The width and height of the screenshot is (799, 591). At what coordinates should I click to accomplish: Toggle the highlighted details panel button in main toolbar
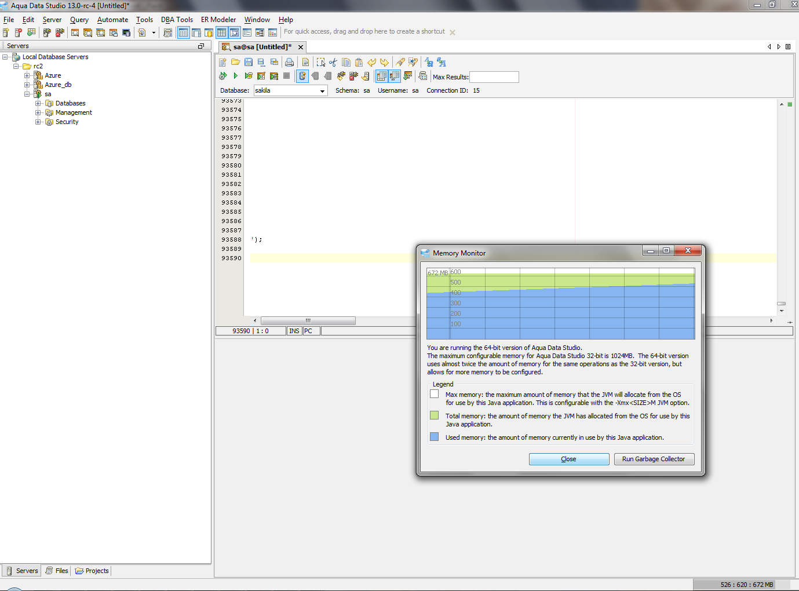point(234,32)
